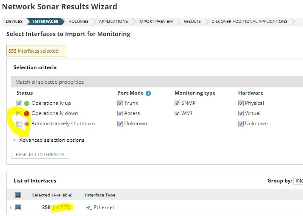Click the red Operationally down status icon

(x=27, y=114)
